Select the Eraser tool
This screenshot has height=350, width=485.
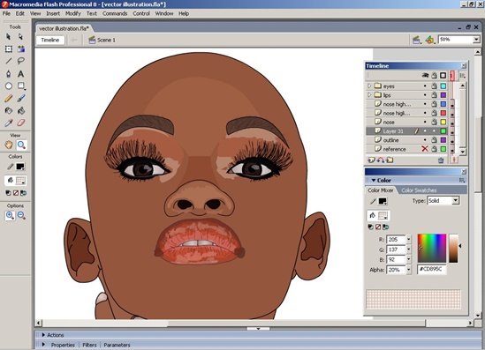20,123
